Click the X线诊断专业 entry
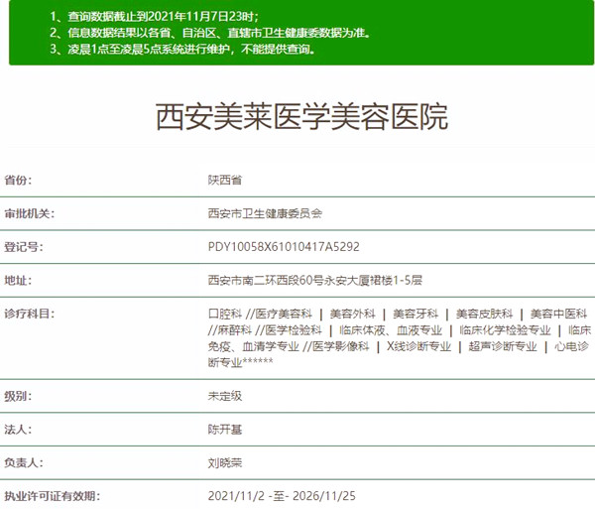Screen dimensions: 595x509 point(418,346)
